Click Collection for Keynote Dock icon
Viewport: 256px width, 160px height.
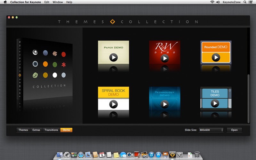(172, 155)
